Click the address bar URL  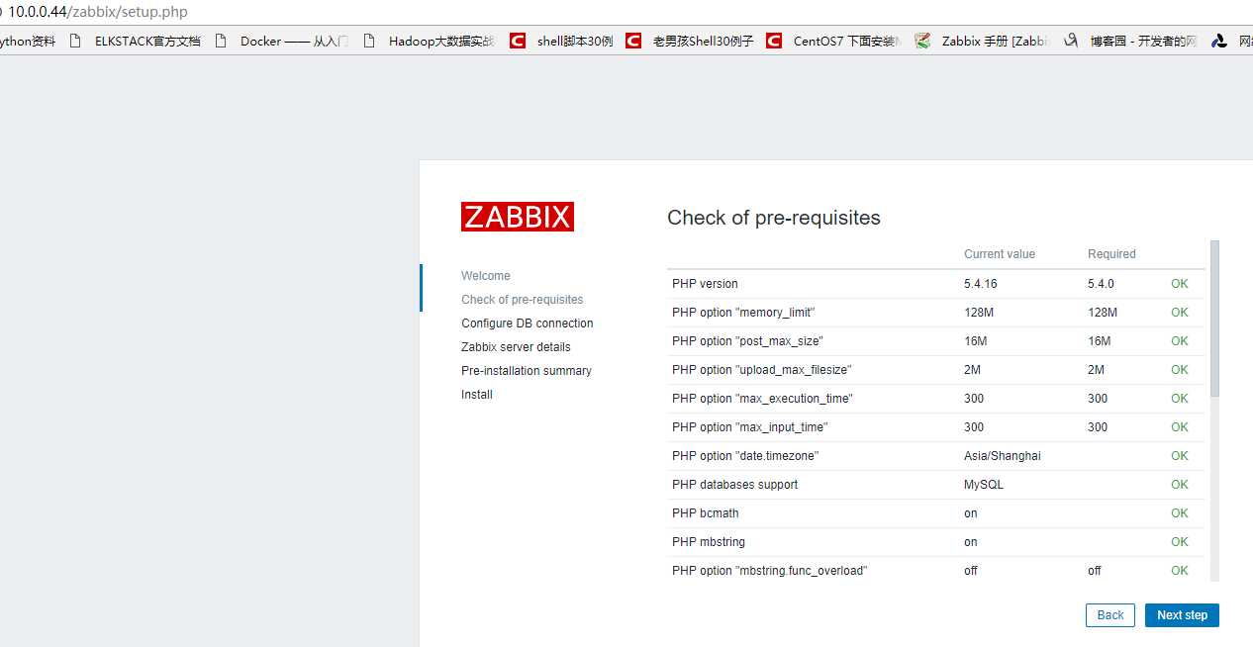click(98, 12)
